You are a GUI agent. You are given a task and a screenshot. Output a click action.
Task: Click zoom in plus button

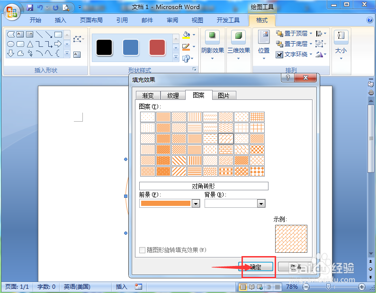[362, 287]
